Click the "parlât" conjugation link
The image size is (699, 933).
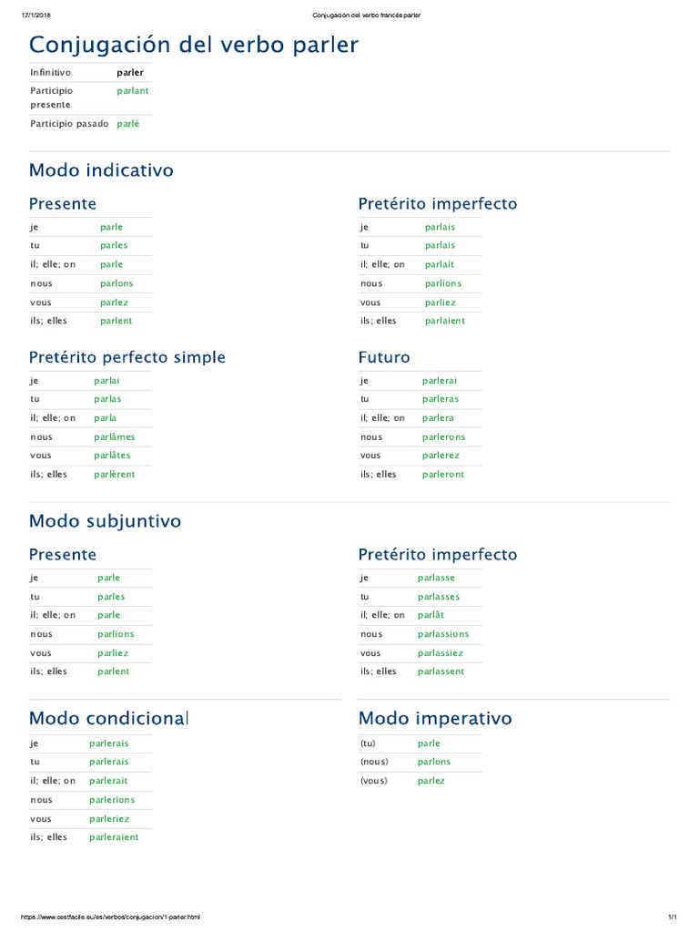coord(431,615)
